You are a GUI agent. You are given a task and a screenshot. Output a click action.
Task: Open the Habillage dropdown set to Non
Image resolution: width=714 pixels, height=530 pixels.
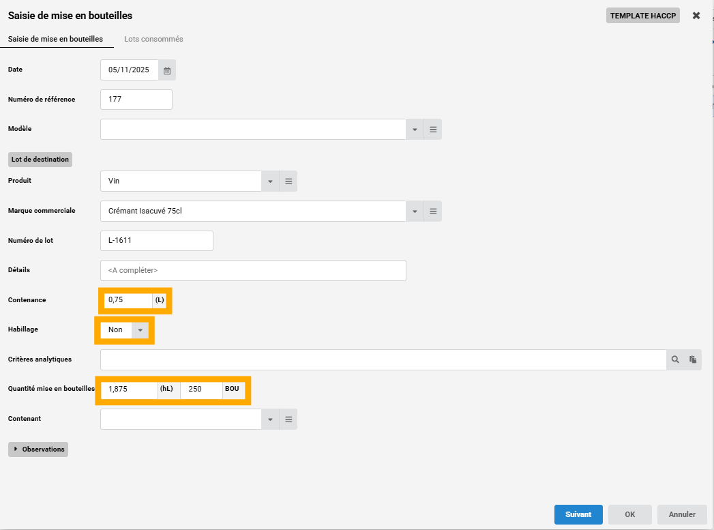[140, 330]
